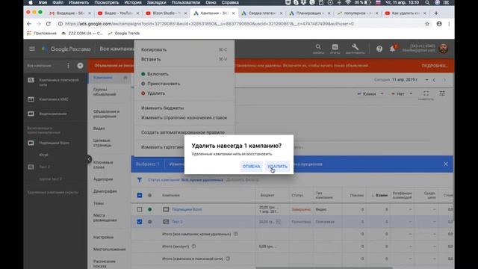Screen dimensions: 478x269
Task: Open sidebar three-dots options menu
Action: 68,66
